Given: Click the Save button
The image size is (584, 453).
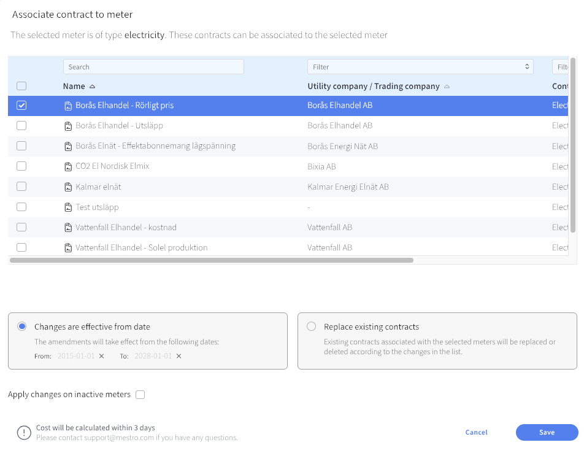Looking at the screenshot, I should pos(547,433).
